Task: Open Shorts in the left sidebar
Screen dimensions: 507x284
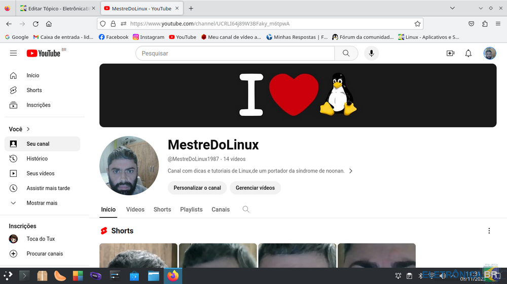Action: click(34, 90)
